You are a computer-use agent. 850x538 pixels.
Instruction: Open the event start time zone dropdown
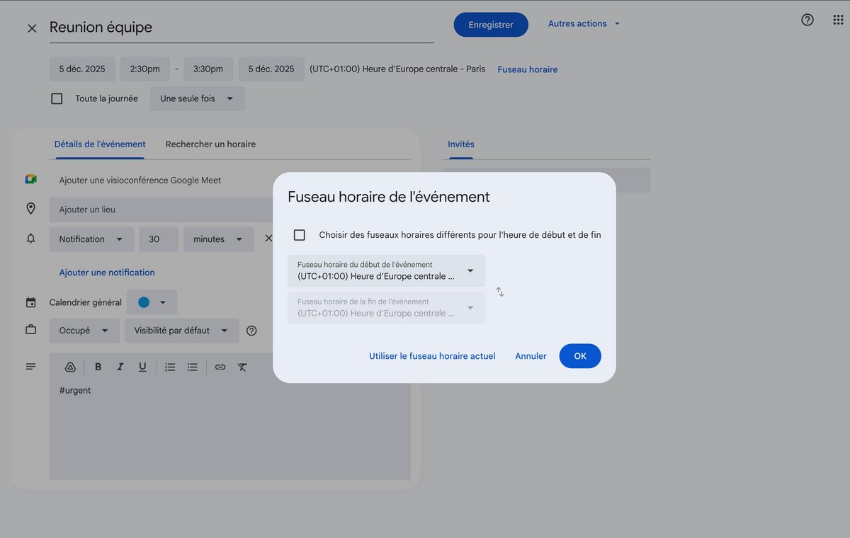pos(386,270)
